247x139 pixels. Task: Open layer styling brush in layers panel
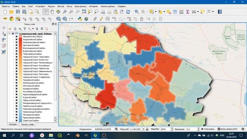10,29
